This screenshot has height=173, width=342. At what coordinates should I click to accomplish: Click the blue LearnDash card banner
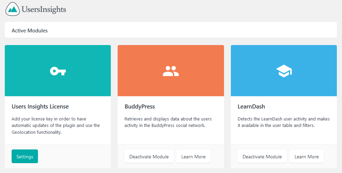pyautogui.click(x=284, y=71)
